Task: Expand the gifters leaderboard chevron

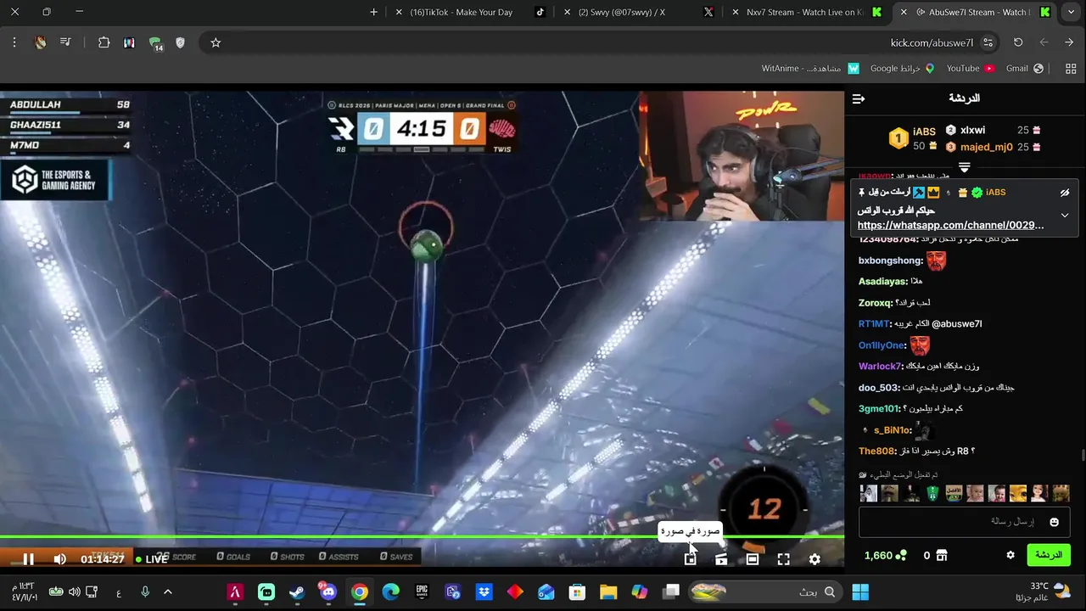Action: [964, 167]
